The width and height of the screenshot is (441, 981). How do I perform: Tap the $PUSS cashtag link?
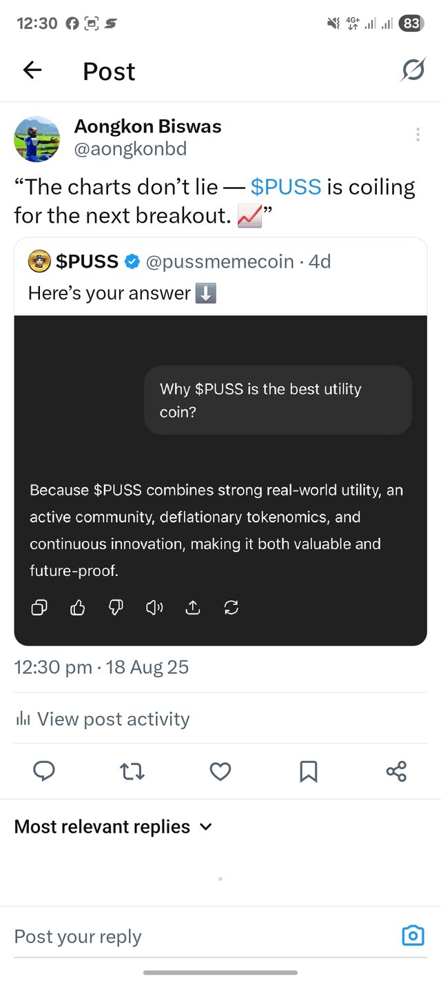tap(285, 187)
